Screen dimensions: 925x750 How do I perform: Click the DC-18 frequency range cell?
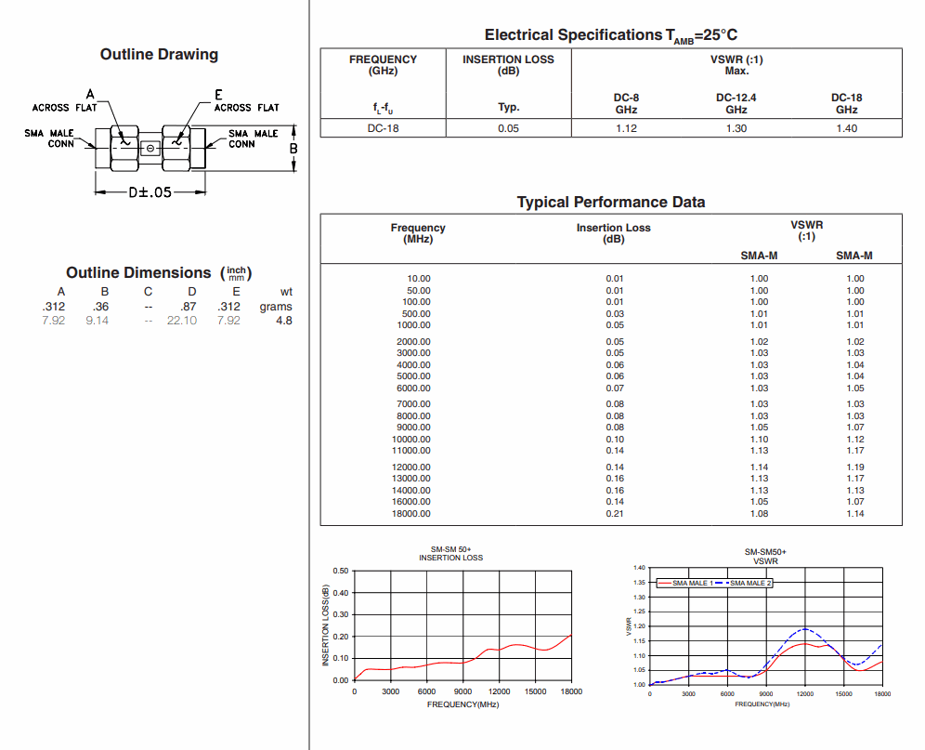pyautogui.click(x=383, y=128)
